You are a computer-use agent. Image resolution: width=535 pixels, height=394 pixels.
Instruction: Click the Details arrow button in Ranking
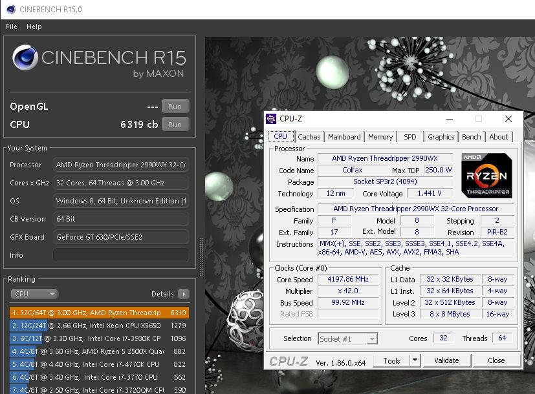coord(184,294)
